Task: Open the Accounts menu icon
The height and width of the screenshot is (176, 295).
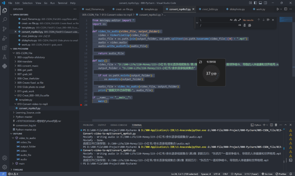Action: [4, 158]
